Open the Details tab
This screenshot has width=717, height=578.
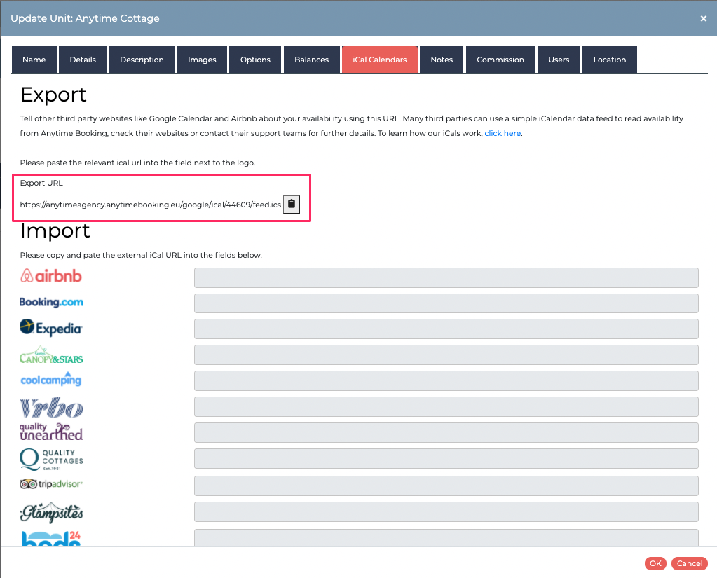(x=83, y=60)
